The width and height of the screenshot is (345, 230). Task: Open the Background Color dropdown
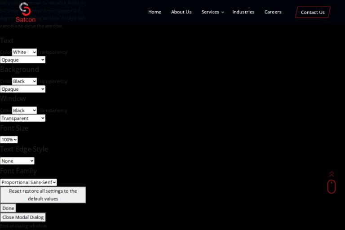[x=24, y=81]
